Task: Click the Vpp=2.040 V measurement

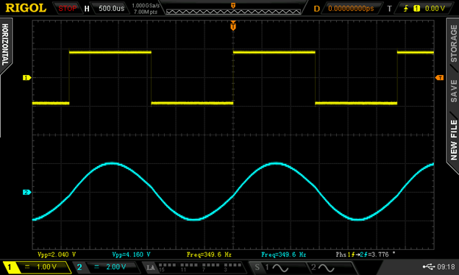Action: 57,254
